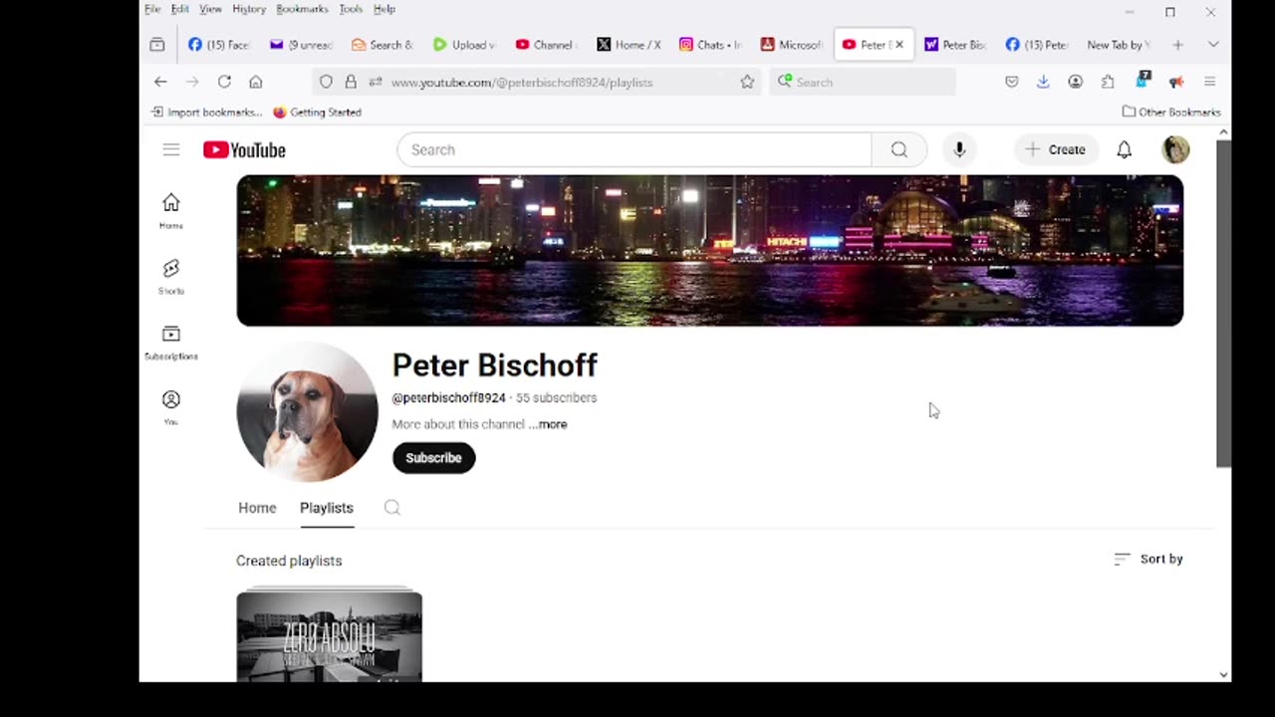The image size is (1275, 717).
Task: Switch to the Upload video tab
Action: point(463,45)
